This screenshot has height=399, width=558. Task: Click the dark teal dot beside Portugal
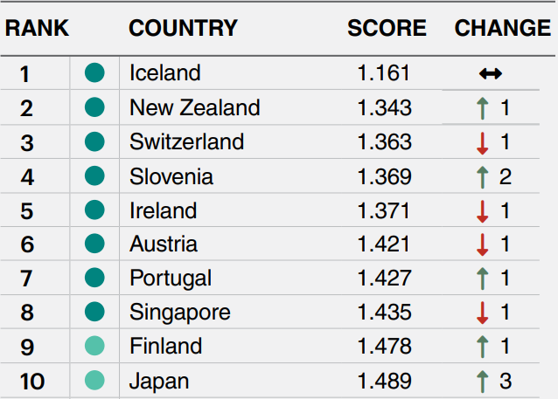point(94,278)
